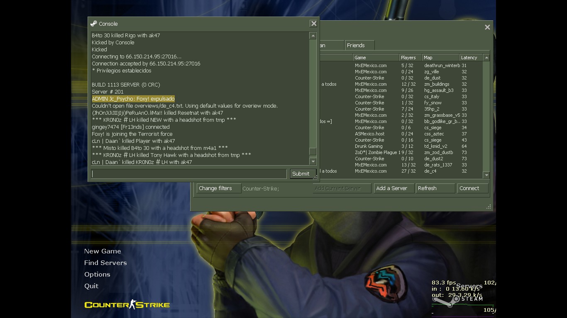Sort server list by Players column
The height and width of the screenshot is (318, 567).
(411, 58)
